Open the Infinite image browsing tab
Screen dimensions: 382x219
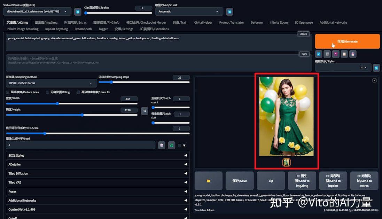pyautogui.click(x=22, y=29)
